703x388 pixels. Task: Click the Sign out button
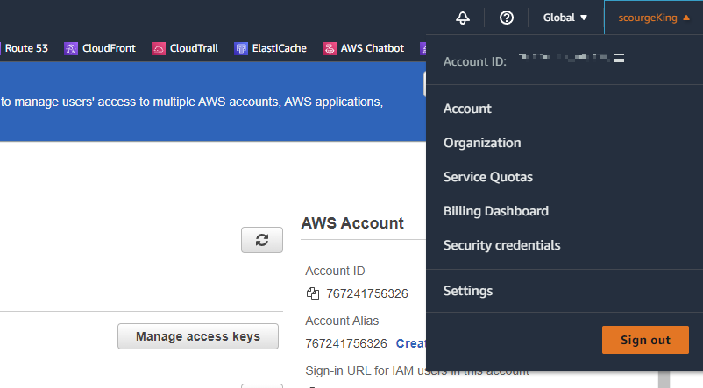646,340
